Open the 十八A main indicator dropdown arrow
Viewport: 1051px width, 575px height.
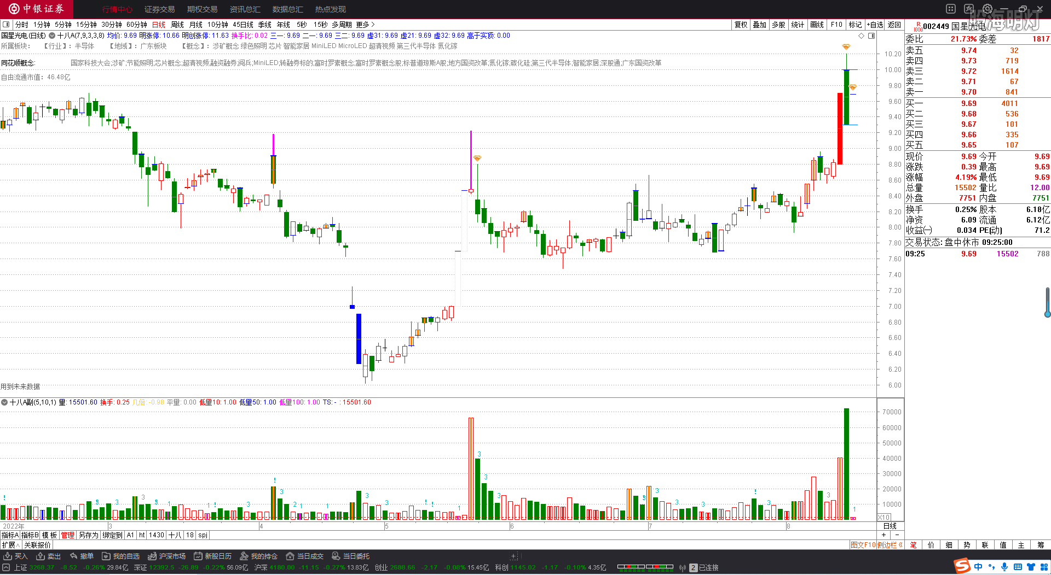52,36
